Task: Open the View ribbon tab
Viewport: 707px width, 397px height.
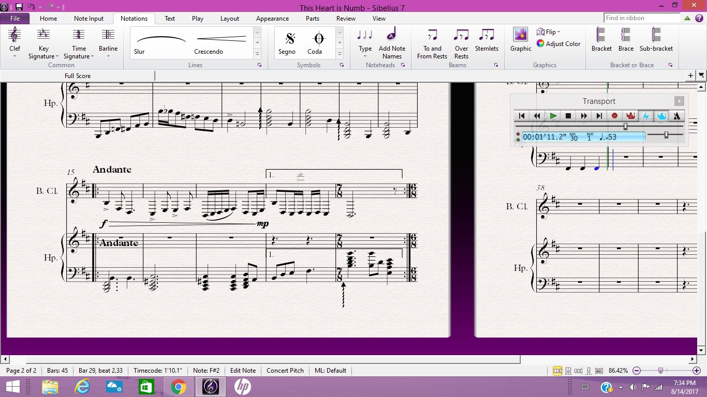Action: click(x=379, y=19)
